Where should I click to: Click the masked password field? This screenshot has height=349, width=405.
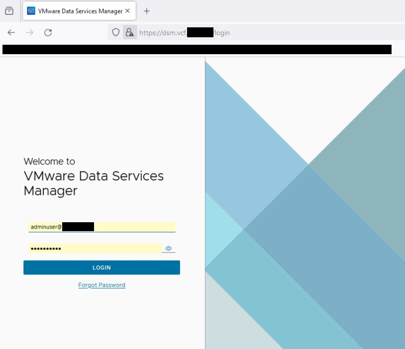95,249
